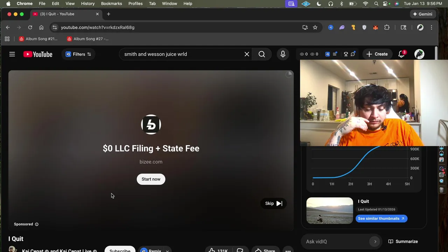
Task: Open the vidIQ Chrome extension
Action: click(x=331, y=27)
